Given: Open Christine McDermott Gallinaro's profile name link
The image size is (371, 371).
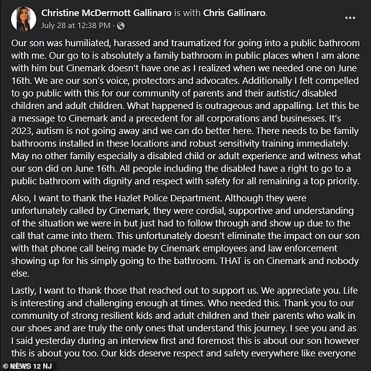Looking at the screenshot, I should (107, 13).
